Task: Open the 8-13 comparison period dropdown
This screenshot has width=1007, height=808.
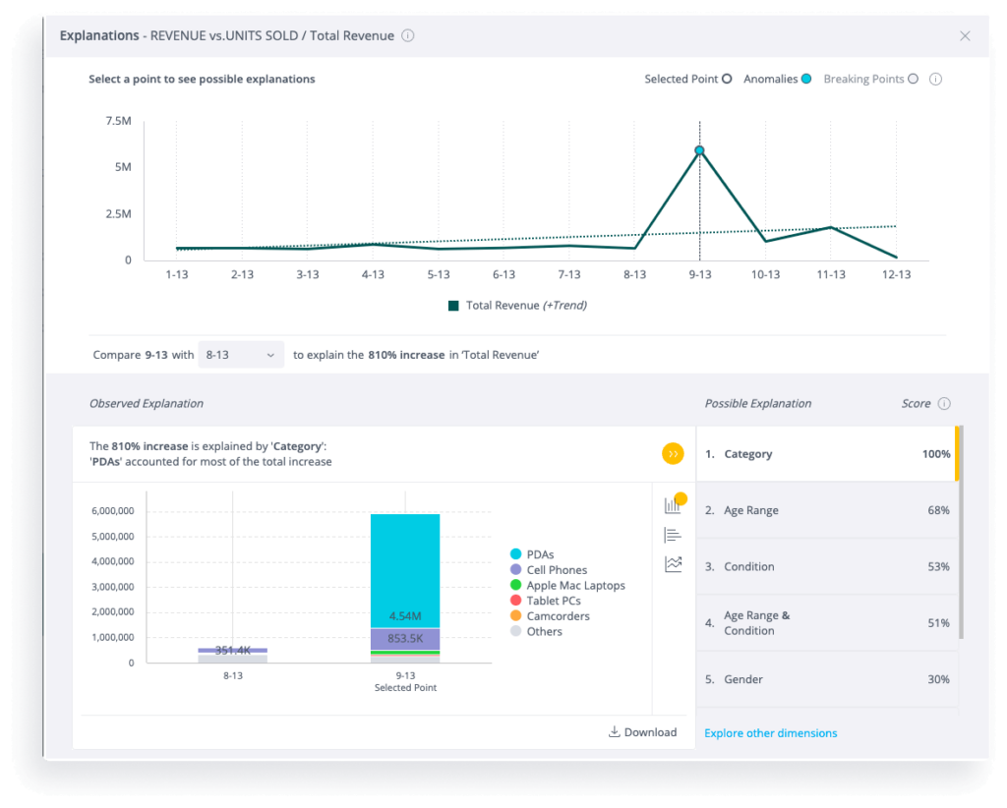Action: [x=241, y=355]
